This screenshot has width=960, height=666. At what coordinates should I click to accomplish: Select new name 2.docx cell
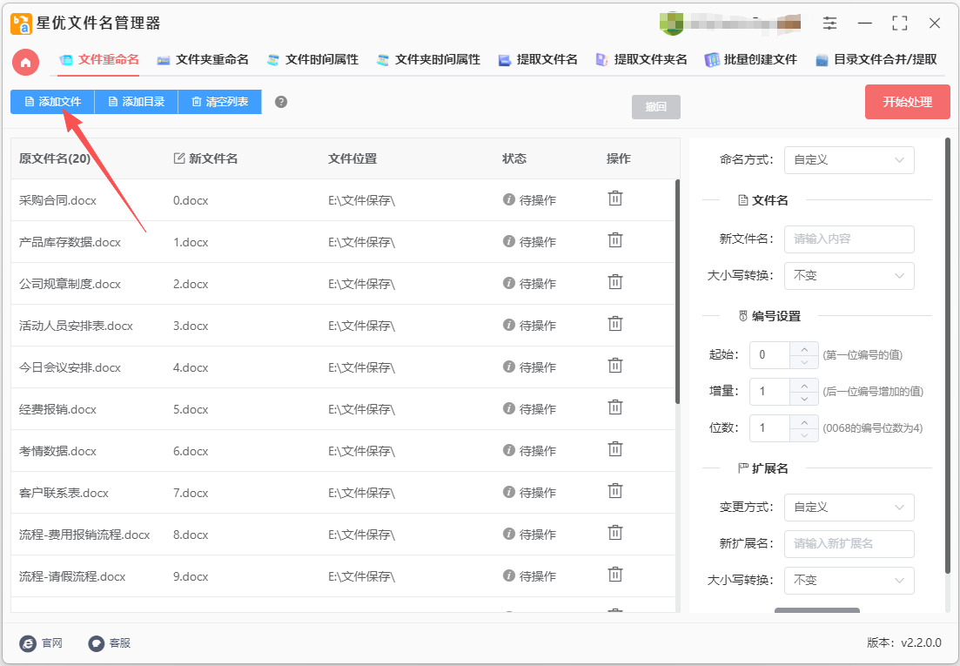[x=191, y=284]
